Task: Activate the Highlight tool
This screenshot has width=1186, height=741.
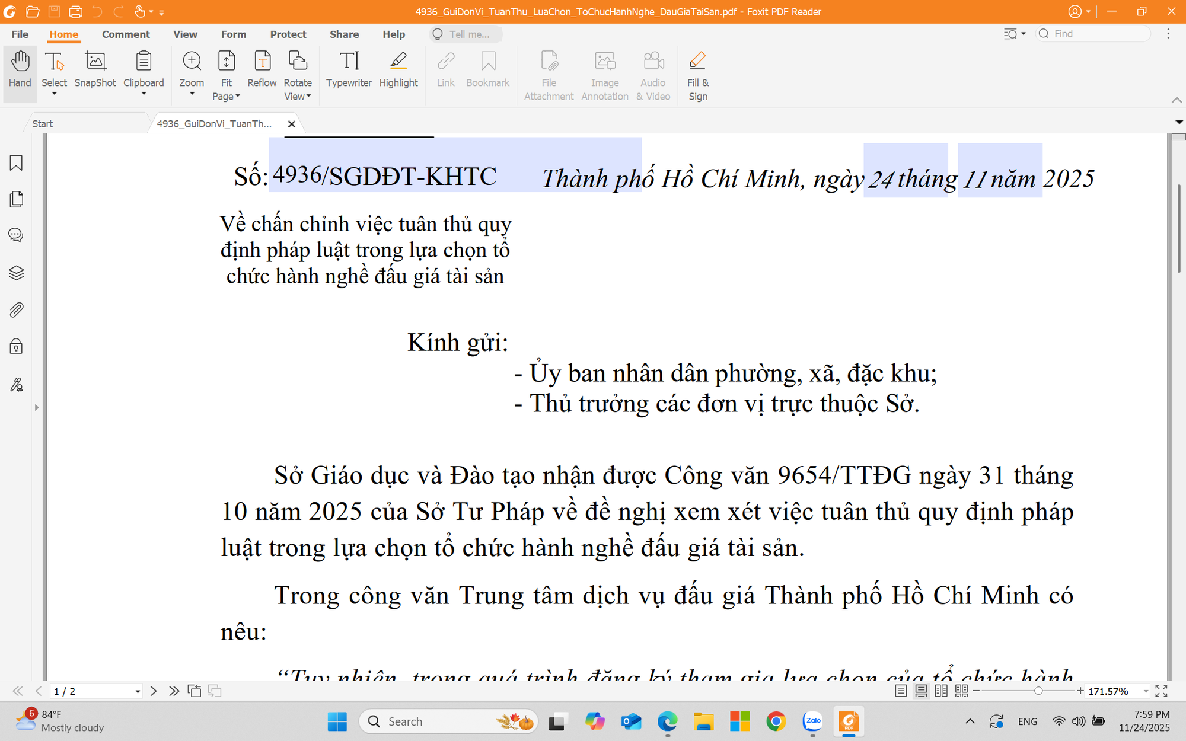Action: tap(398, 69)
